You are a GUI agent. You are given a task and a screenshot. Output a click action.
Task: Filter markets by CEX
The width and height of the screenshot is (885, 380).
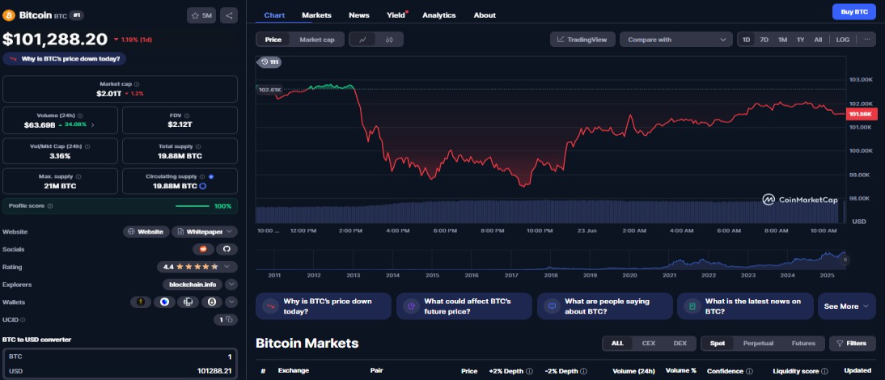(x=649, y=344)
